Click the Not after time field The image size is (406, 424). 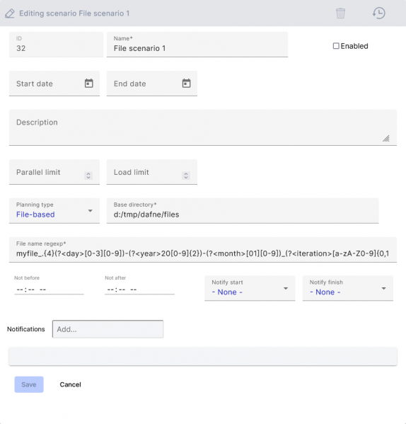click(x=139, y=290)
